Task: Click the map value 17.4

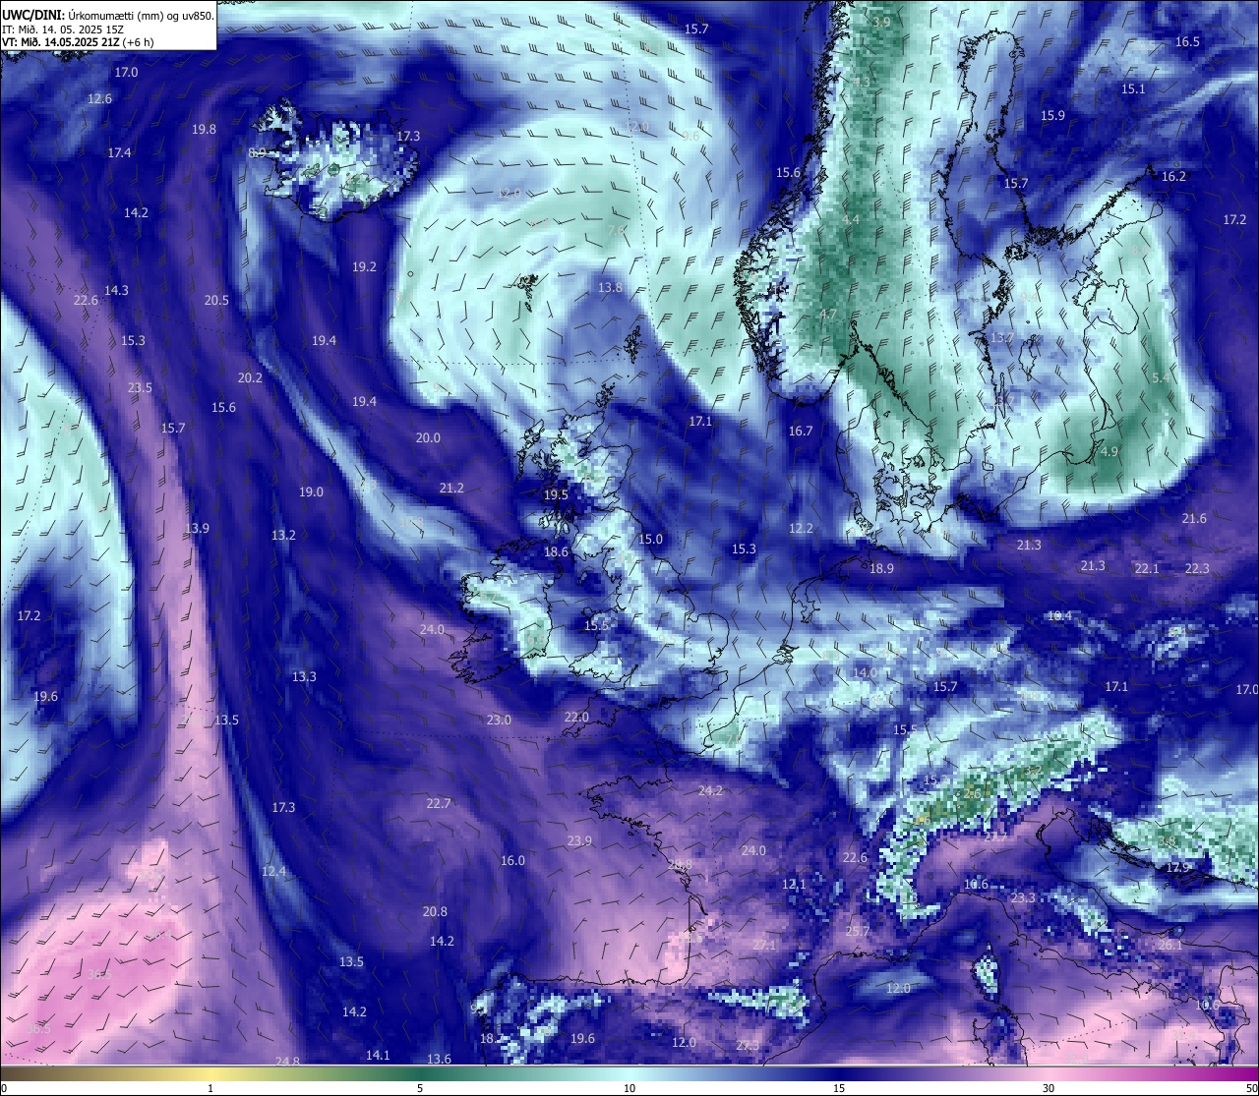Action: coord(119,152)
